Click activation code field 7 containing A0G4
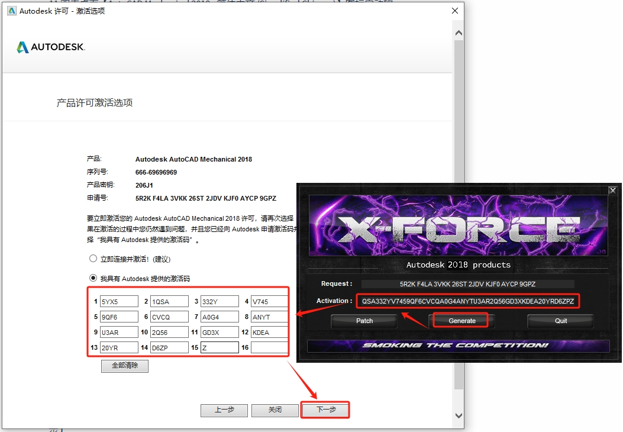The height and width of the screenshot is (432, 623). coord(219,317)
